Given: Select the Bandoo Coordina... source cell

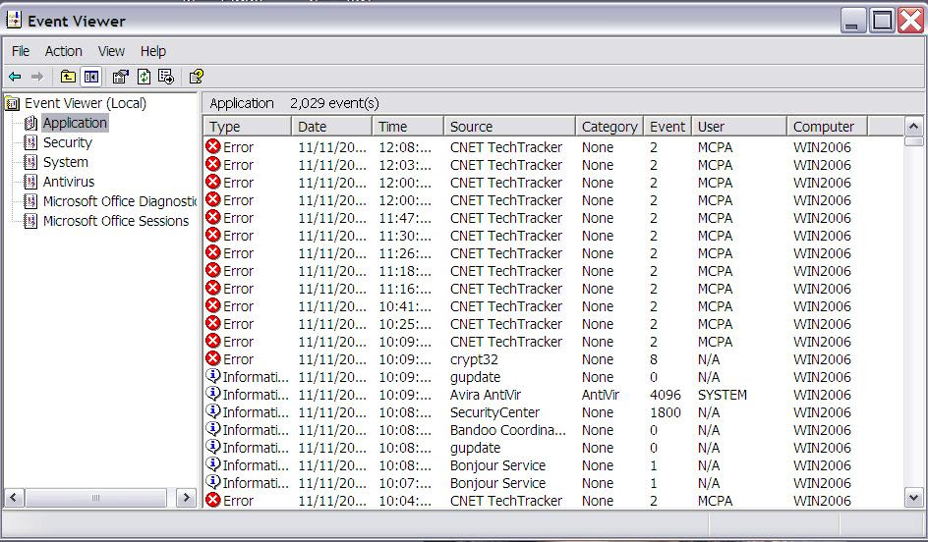Looking at the screenshot, I should (508, 430).
